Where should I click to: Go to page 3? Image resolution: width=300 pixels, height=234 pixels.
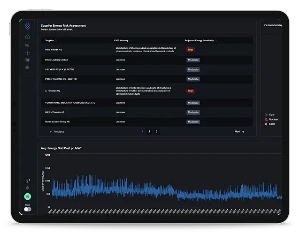coord(156,131)
